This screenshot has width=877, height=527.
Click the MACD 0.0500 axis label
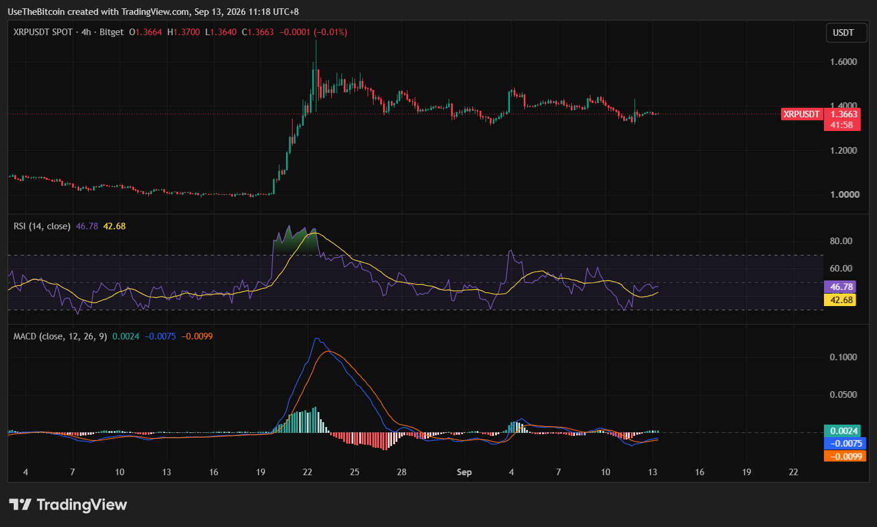(x=844, y=395)
